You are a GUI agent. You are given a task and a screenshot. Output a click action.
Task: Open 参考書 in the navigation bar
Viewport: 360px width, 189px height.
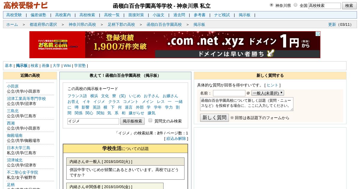coord(199,15)
